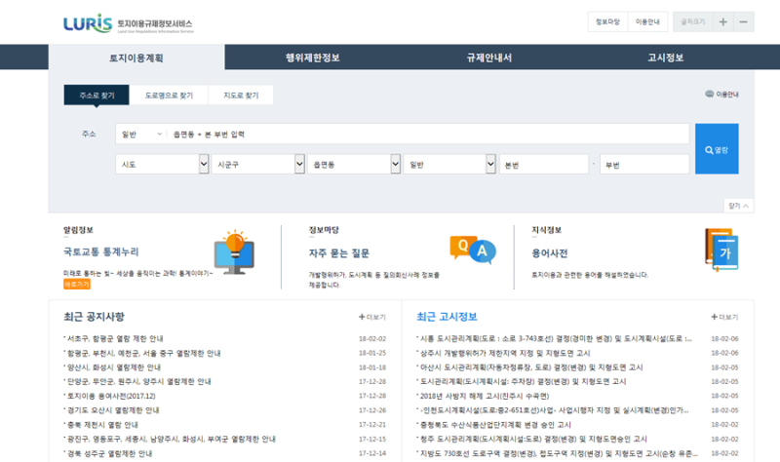
Task: Open 시흥 도시관리계획(도로 : 소로 3-743호선) item
Action: [555, 338]
